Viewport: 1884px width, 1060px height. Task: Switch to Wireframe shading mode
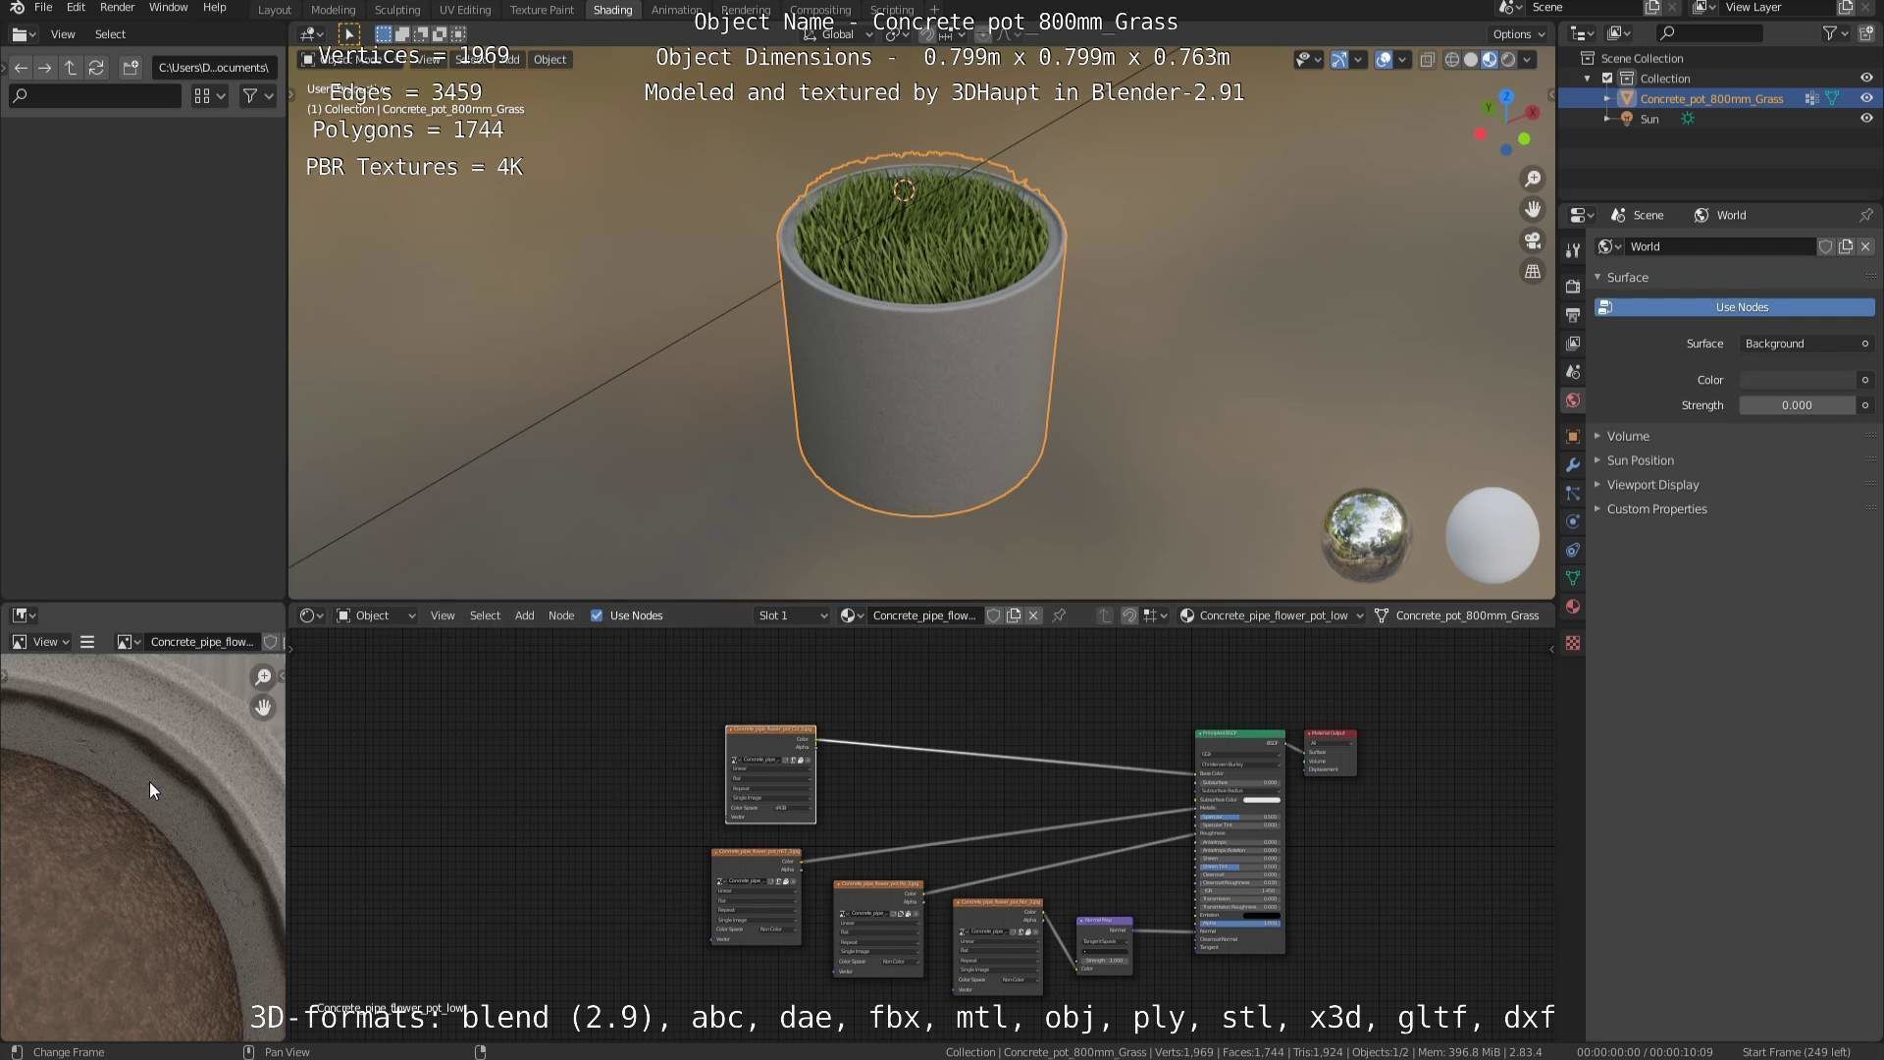1452,60
